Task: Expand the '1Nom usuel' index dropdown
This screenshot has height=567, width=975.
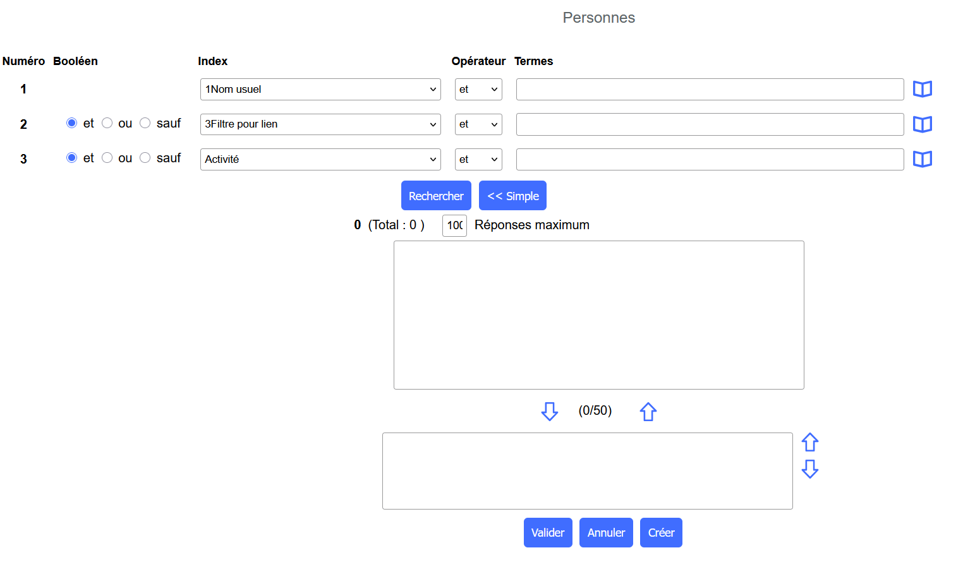Action: [320, 90]
